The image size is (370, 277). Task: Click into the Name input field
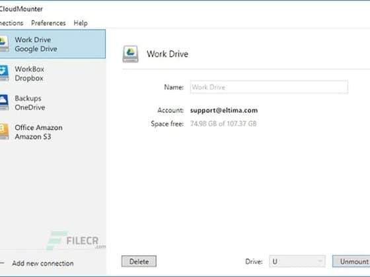click(x=269, y=87)
